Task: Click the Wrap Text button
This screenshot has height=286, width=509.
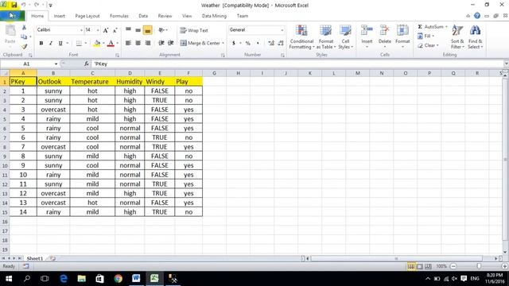Action: click(194, 30)
